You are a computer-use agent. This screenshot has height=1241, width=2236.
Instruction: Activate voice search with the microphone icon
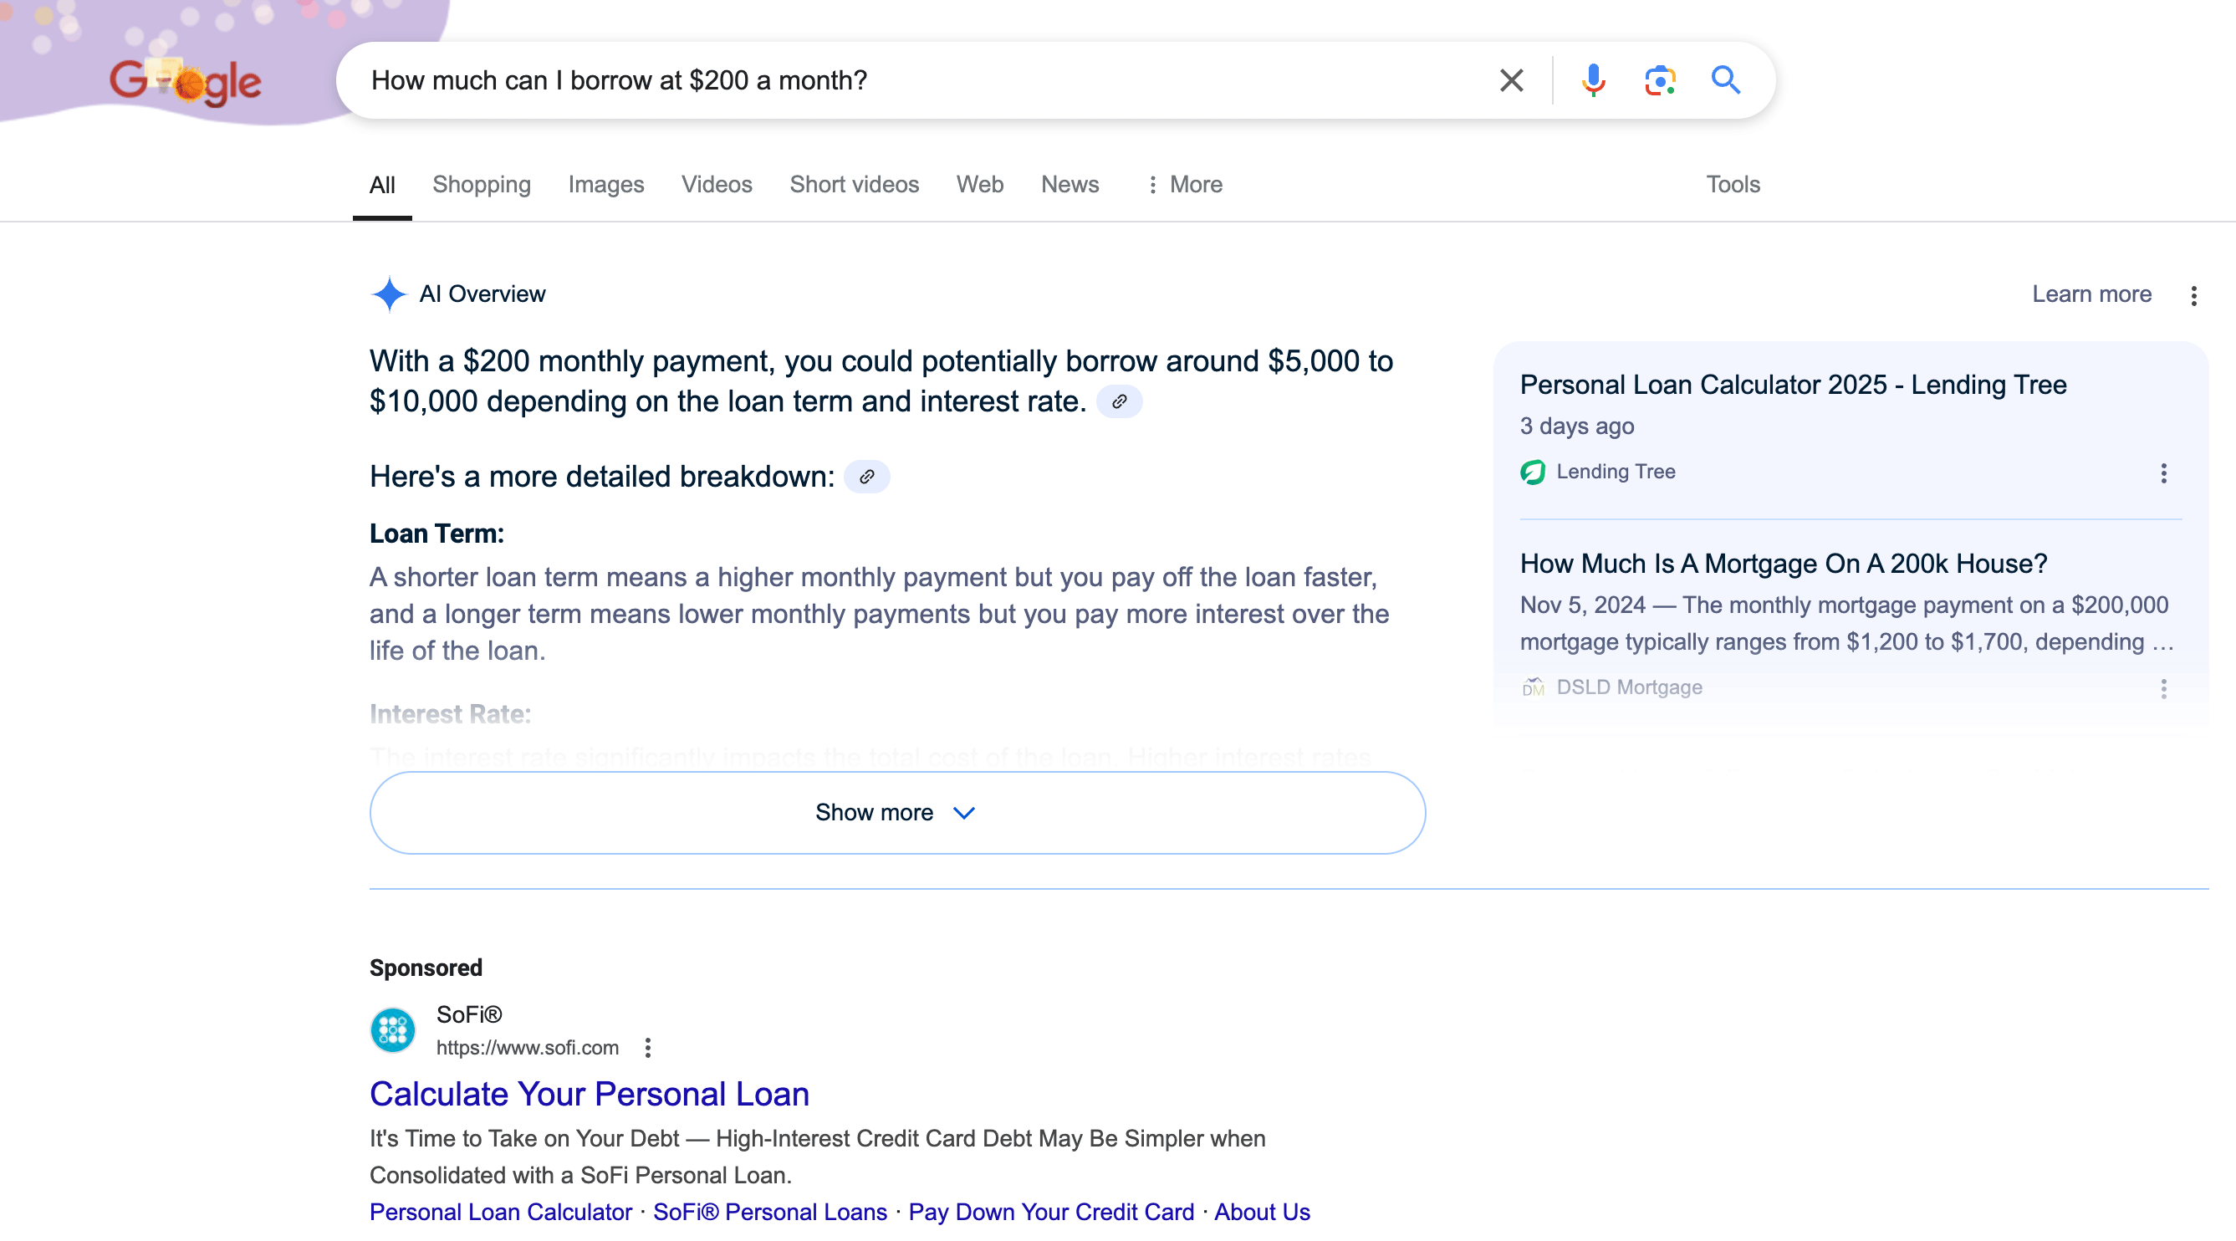[1593, 79]
